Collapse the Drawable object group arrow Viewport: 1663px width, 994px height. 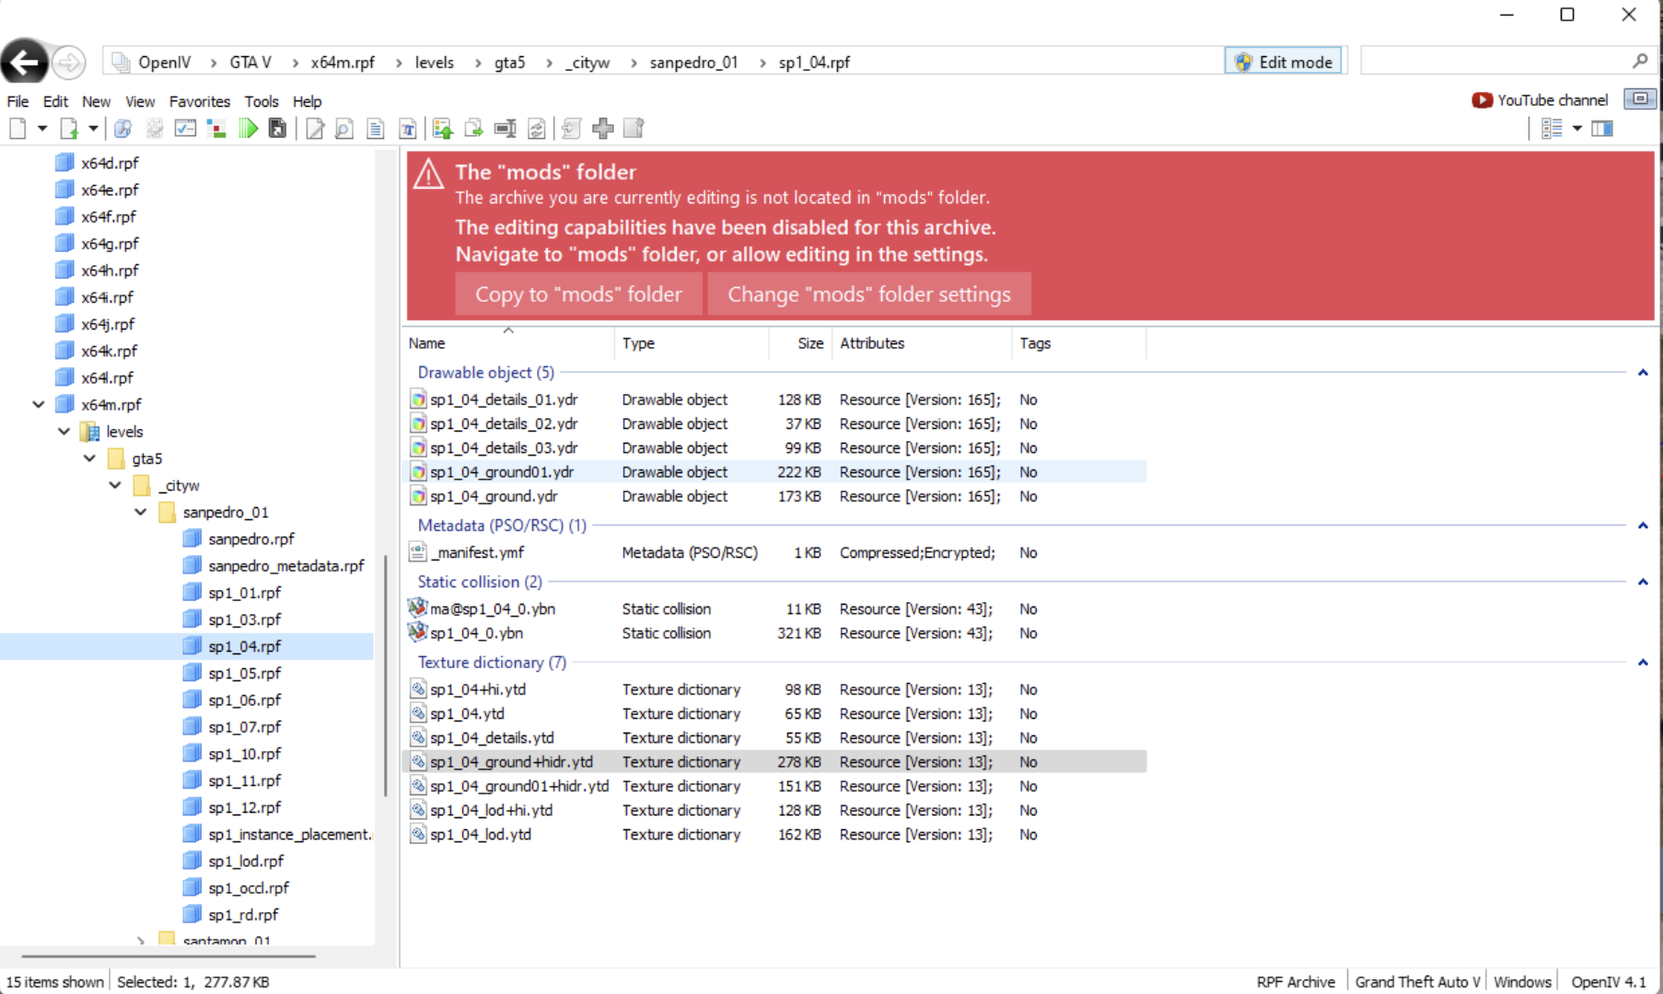click(1643, 373)
